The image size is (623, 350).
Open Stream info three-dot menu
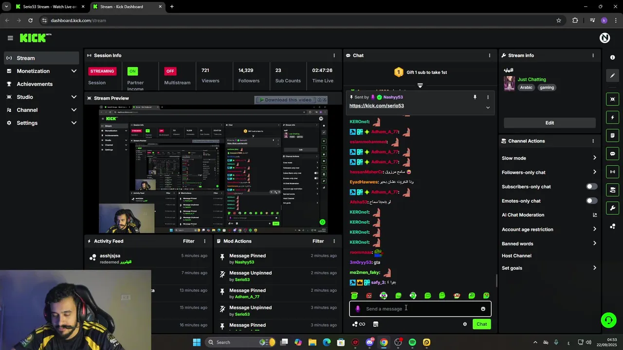593,55
